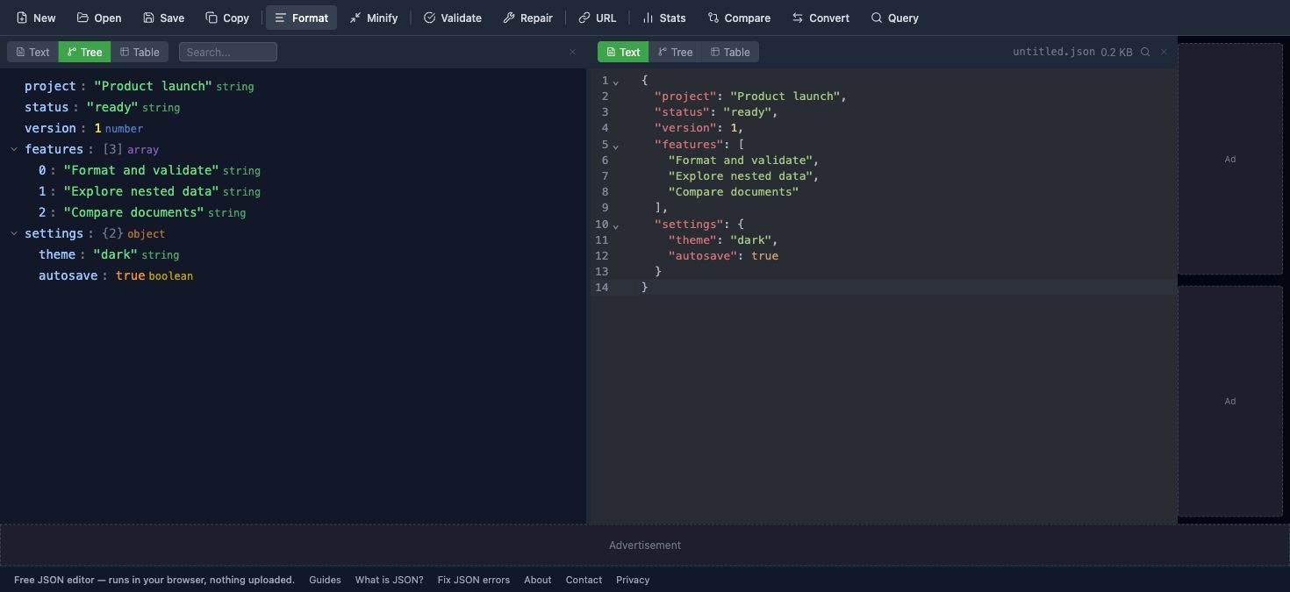Minify the JSON content

374,18
